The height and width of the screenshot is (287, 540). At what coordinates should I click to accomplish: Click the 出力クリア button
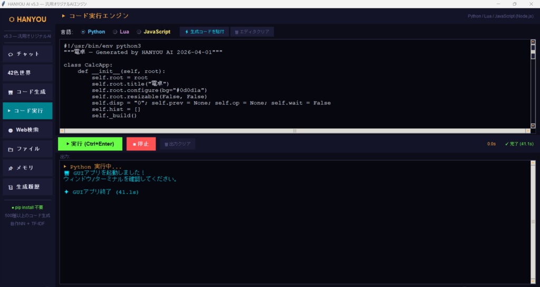tap(178, 144)
